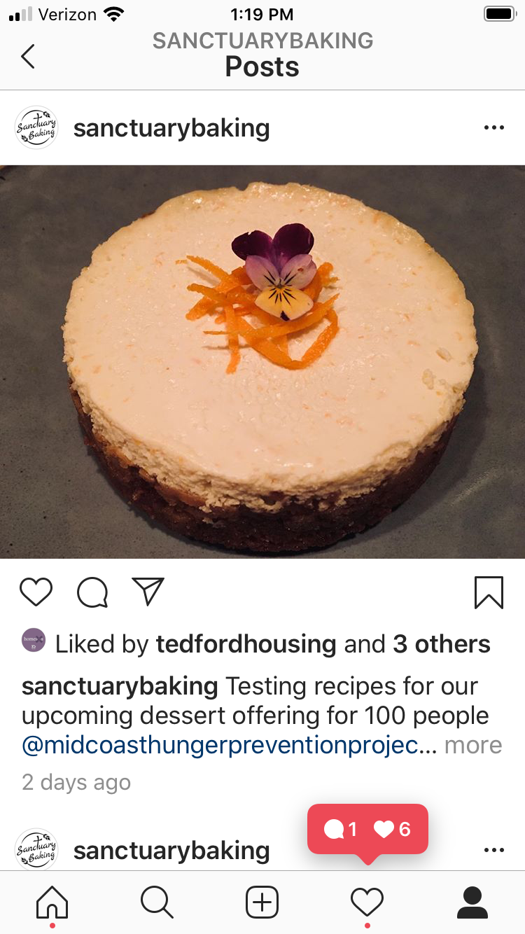
Task: Open the three-dot options menu for the first post
Action: (x=493, y=128)
